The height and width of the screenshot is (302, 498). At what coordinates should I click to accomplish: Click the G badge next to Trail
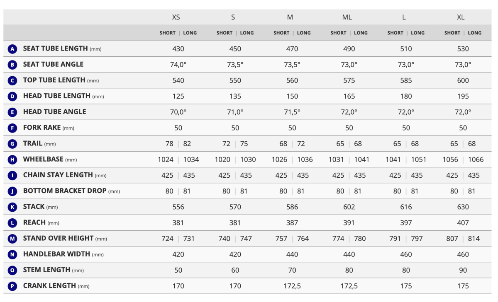coord(12,144)
